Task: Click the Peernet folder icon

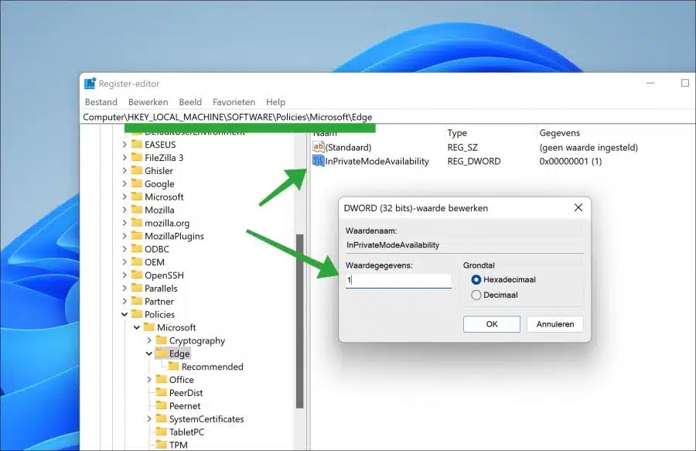Action: (x=162, y=405)
